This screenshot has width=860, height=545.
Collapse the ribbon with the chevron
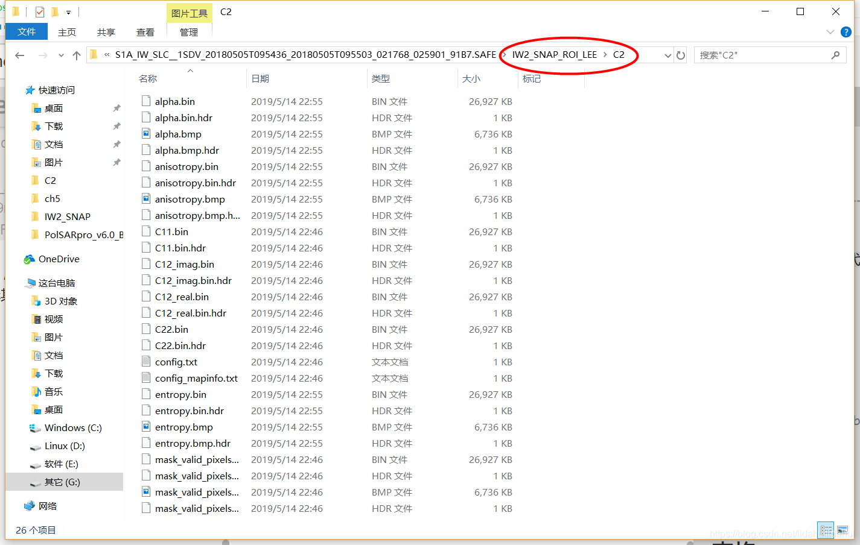pyautogui.click(x=830, y=32)
